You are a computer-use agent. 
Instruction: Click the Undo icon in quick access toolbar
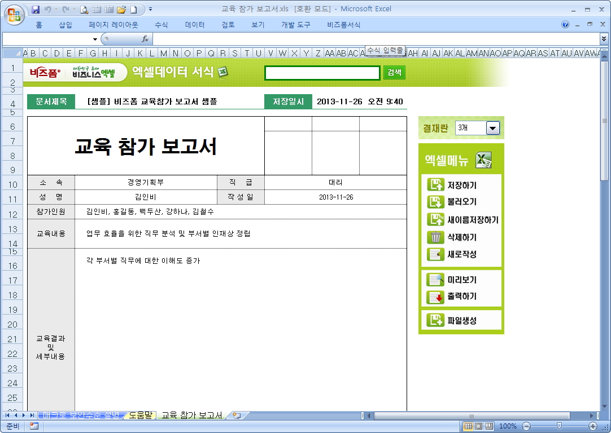coord(47,10)
